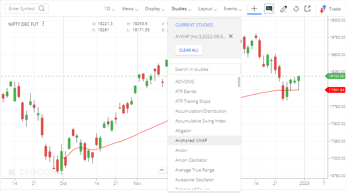This screenshot has height=194, width=347.
Task: Click the 17500.00 price axis label
Action: tap(337, 124)
